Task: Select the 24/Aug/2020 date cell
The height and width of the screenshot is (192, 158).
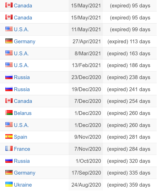Action: click(x=86, y=185)
